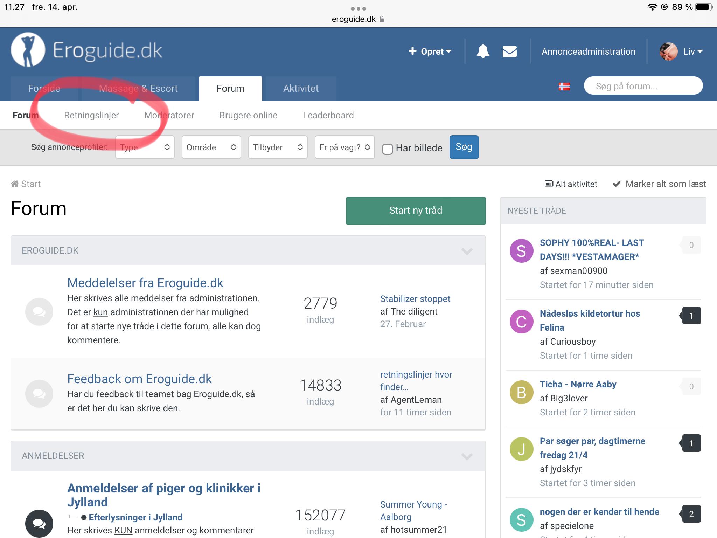Open retningslinjer hvor finder… latest post
Screen dimensions: 717x538
coord(416,381)
